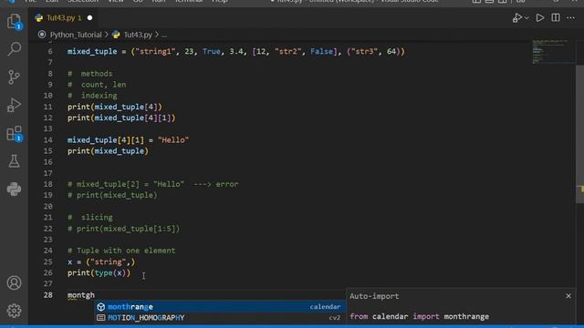Open run or debug dropdown arrow
This screenshot has width=584, height=328.
click(x=527, y=18)
